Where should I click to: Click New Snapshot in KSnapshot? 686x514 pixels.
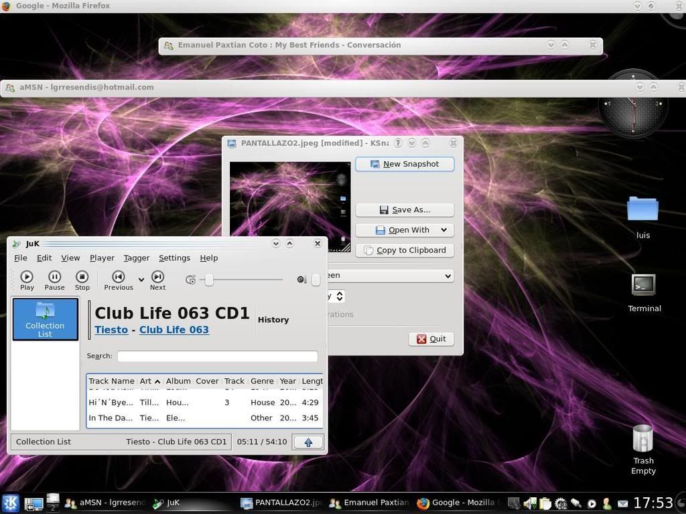click(405, 164)
